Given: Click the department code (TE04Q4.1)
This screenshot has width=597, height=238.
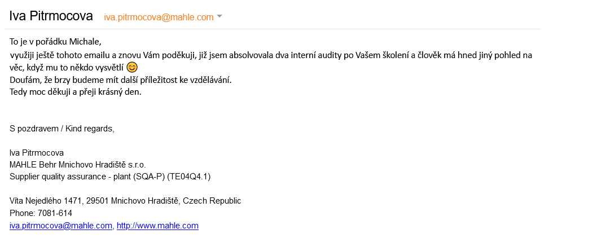Looking at the screenshot, I should [x=188, y=177].
